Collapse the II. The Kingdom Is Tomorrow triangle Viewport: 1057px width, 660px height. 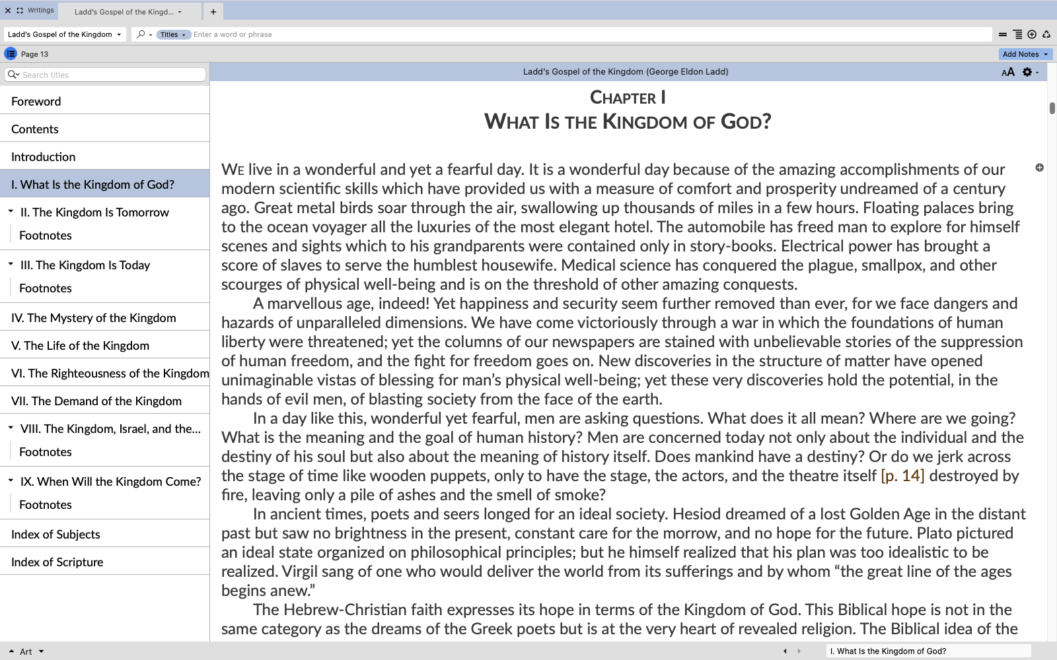pos(11,212)
